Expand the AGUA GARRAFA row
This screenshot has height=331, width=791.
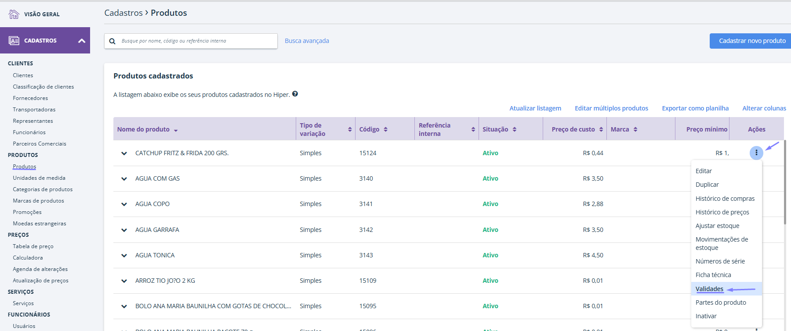tap(124, 230)
